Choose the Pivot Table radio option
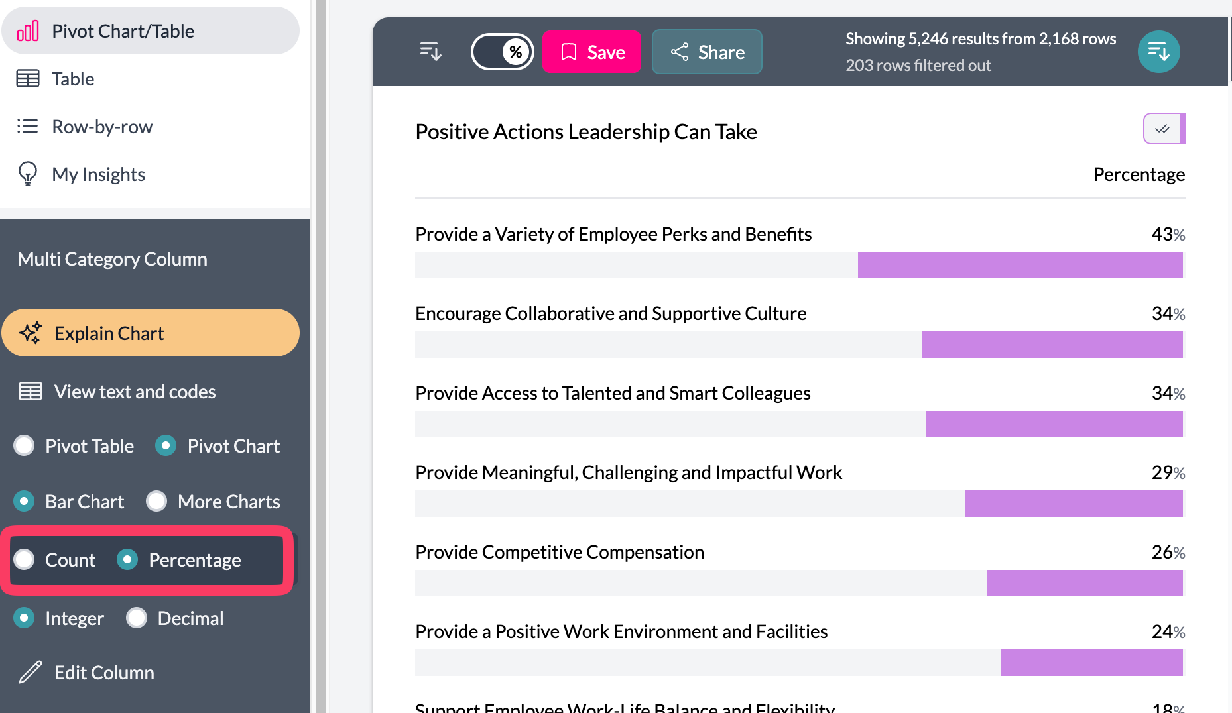Image resolution: width=1232 pixels, height=713 pixels. pyautogui.click(x=25, y=446)
